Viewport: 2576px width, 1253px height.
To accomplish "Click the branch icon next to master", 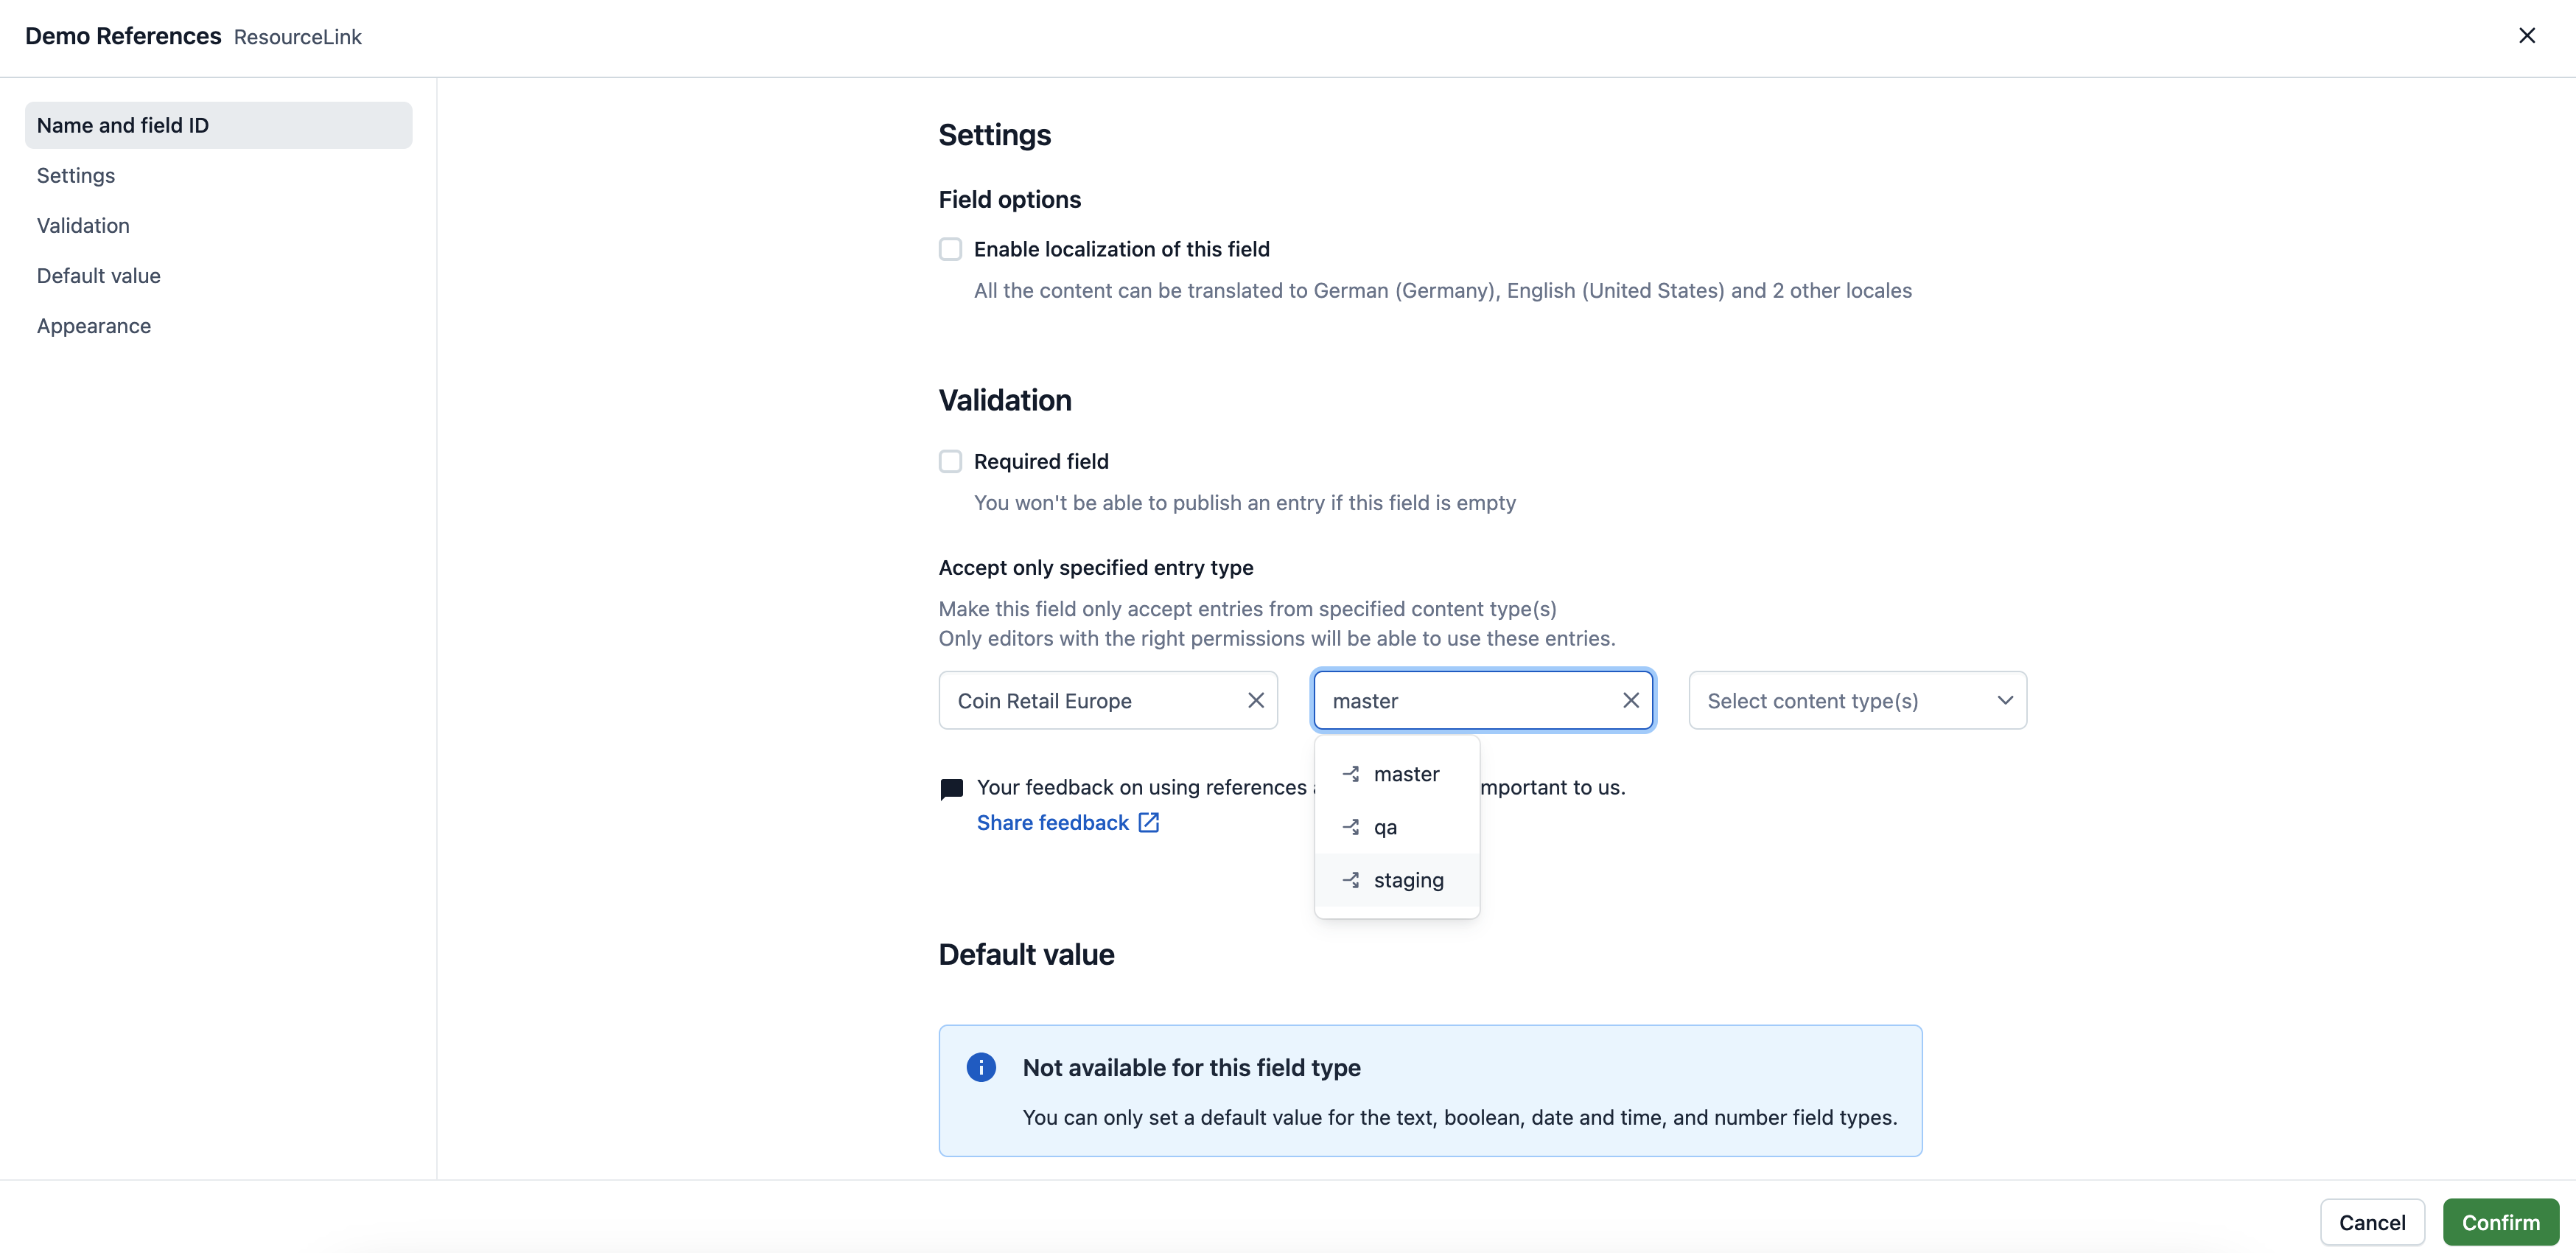I will point(1351,775).
